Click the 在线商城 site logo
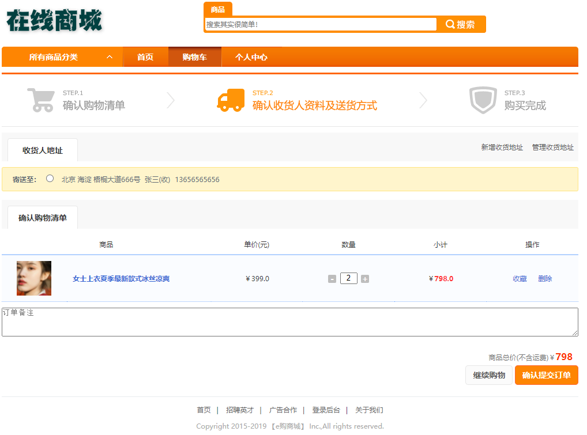The image size is (587, 435). (x=55, y=21)
